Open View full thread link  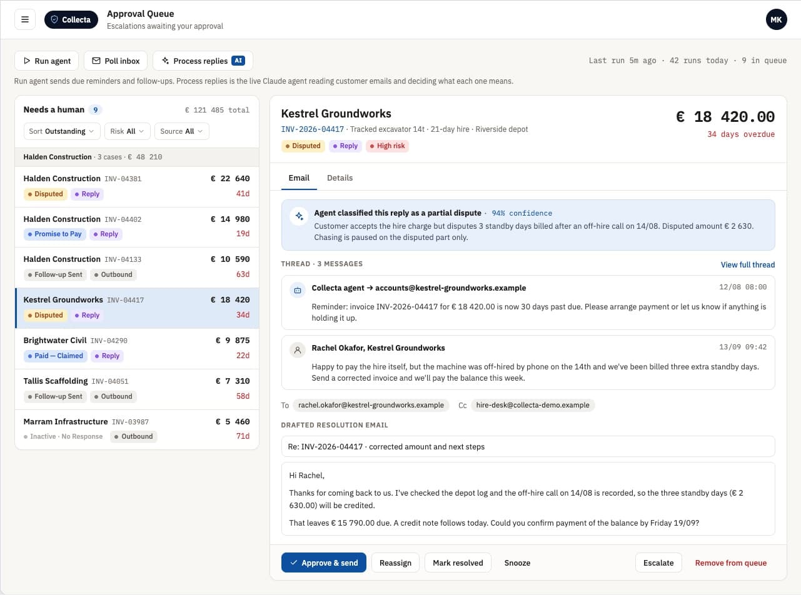click(x=747, y=265)
